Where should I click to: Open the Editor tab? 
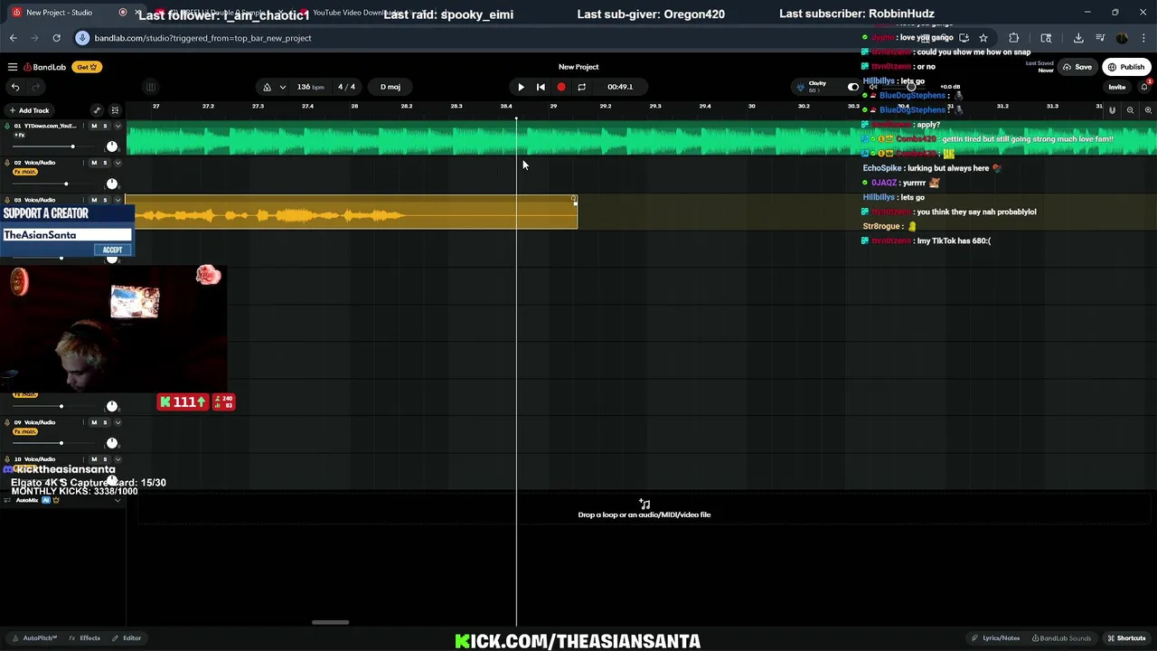pyautogui.click(x=127, y=638)
